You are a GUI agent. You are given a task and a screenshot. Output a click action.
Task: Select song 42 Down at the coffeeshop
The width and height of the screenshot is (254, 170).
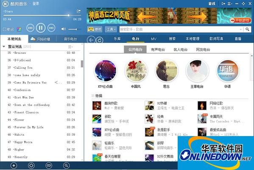coord(41,105)
